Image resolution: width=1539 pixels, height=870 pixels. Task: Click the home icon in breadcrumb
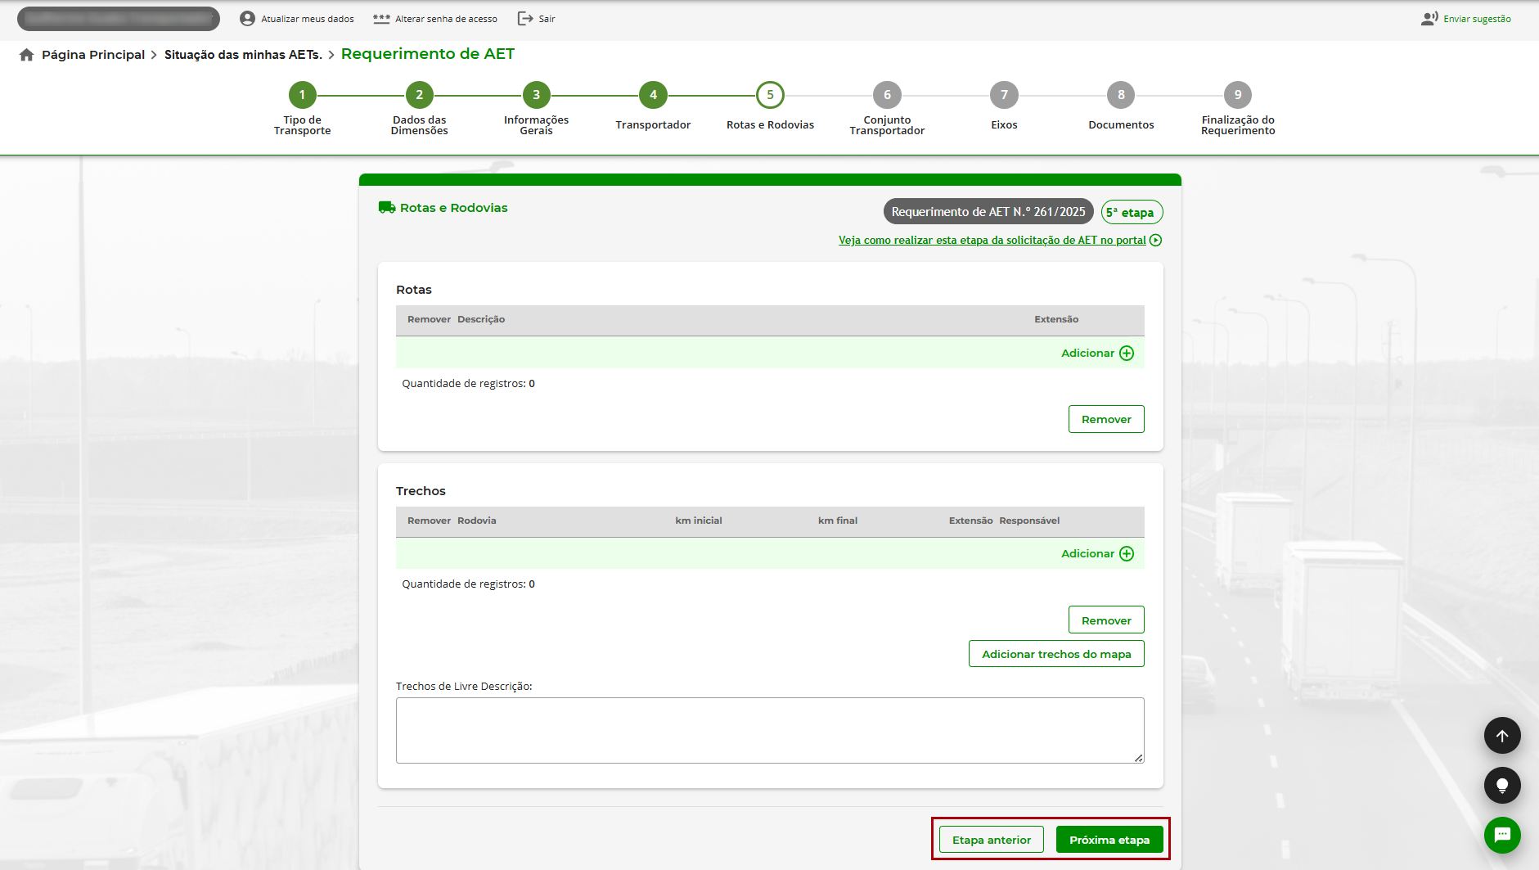coord(26,55)
